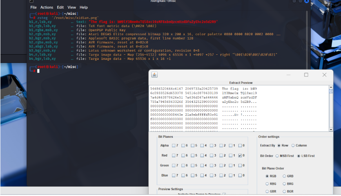
Task: Check Green bit plane 1
Action: [230, 165]
